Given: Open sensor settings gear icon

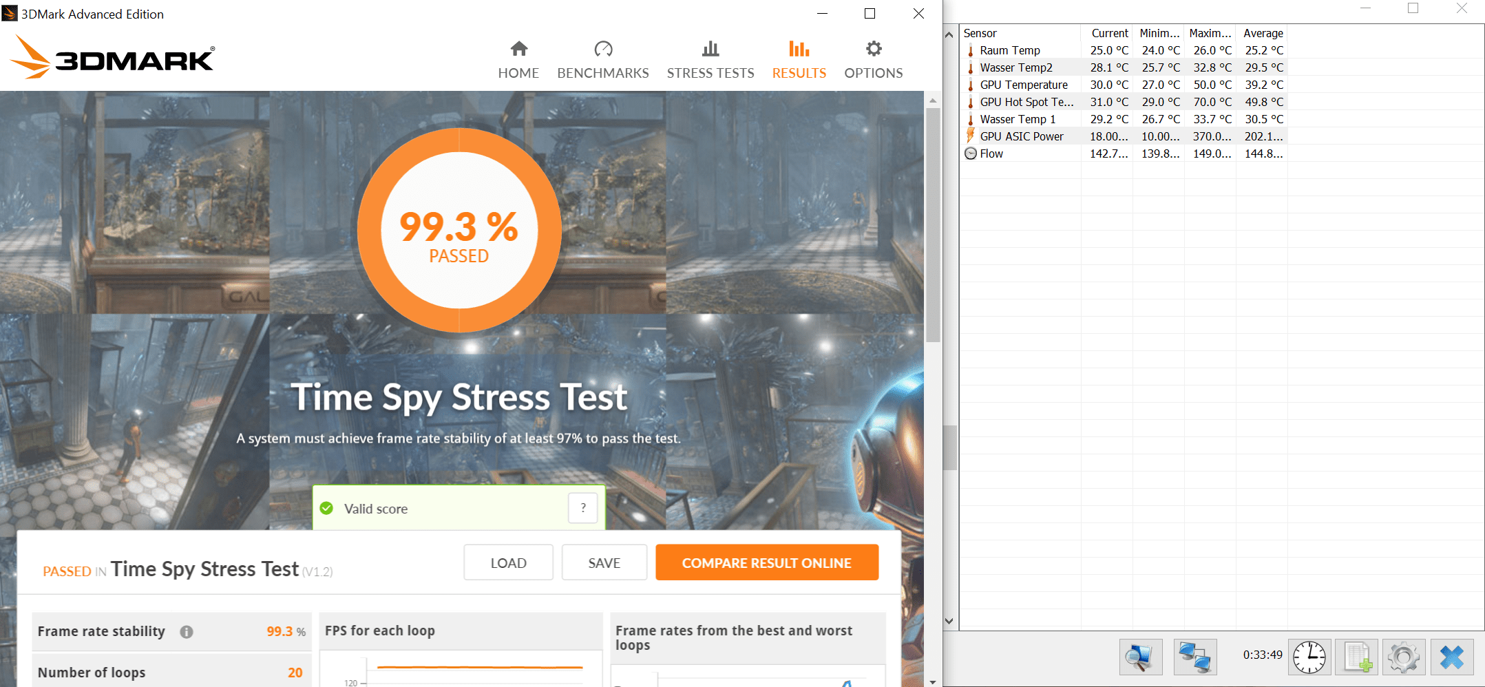Looking at the screenshot, I should pos(1404,657).
